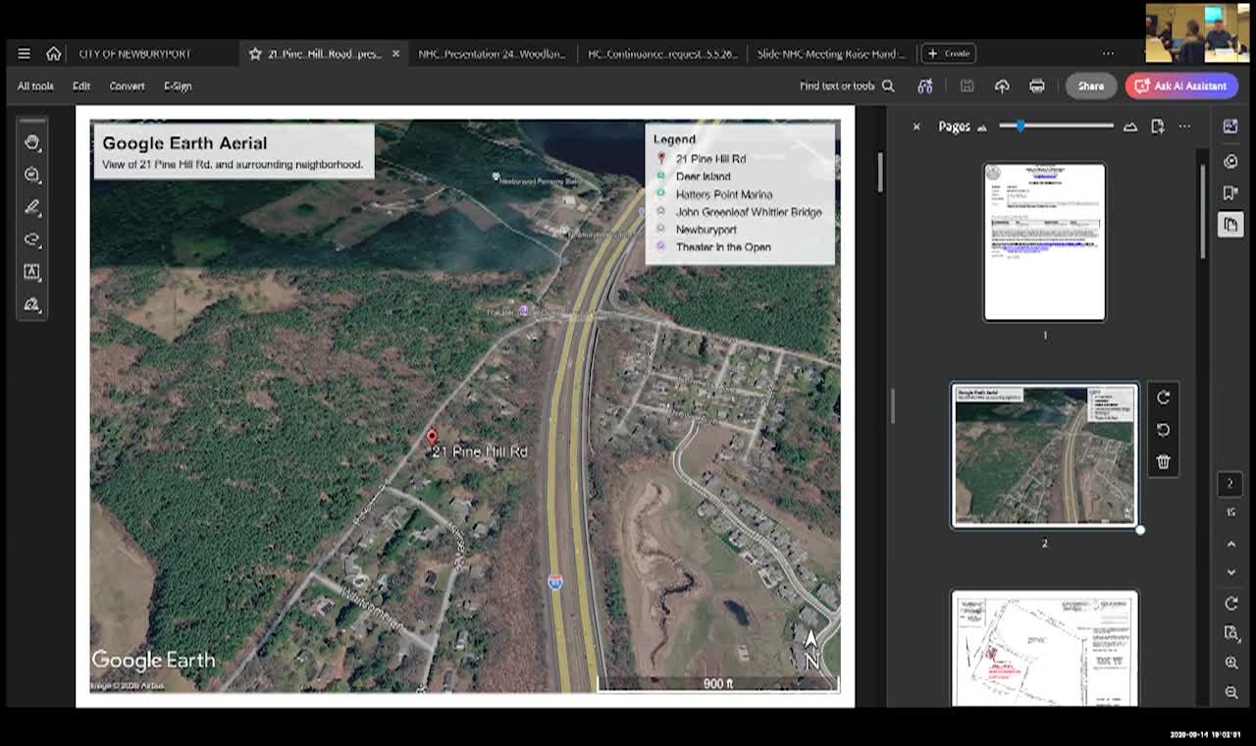Open the page display options icon
The image size is (1256, 746).
coord(1230,634)
